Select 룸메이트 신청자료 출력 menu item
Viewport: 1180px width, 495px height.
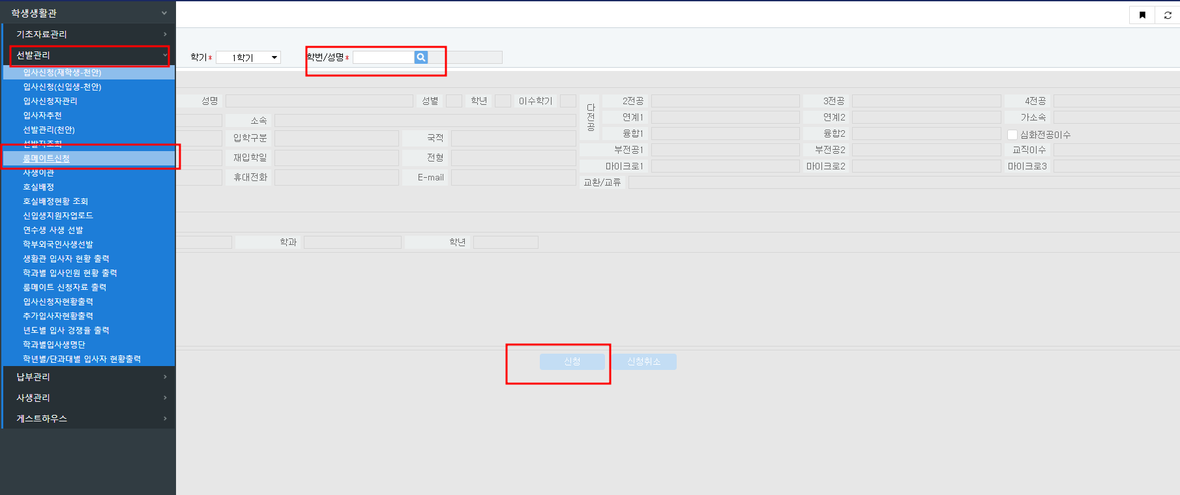click(x=65, y=287)
